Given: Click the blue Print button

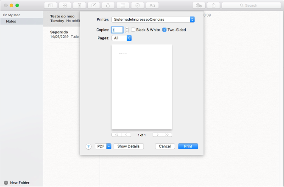Looking at the screenshot, I should coord(188,146).
